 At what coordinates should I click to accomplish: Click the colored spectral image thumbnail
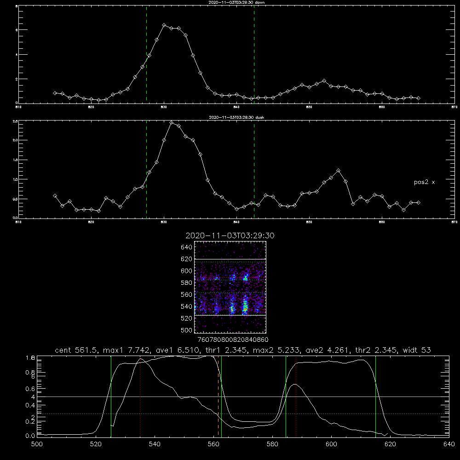point(230,287)
